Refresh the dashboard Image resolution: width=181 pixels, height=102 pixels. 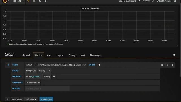coord(175,1)
